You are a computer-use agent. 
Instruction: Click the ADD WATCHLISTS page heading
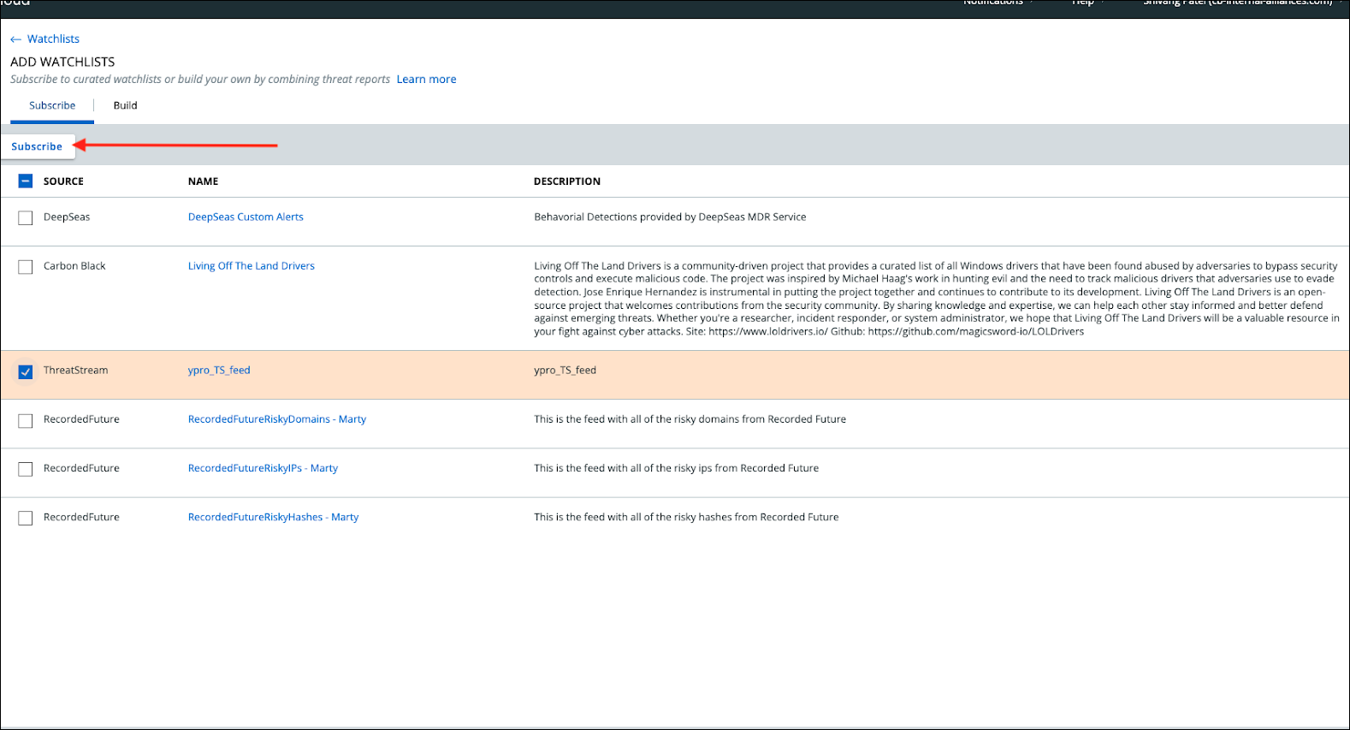(62, 62)
